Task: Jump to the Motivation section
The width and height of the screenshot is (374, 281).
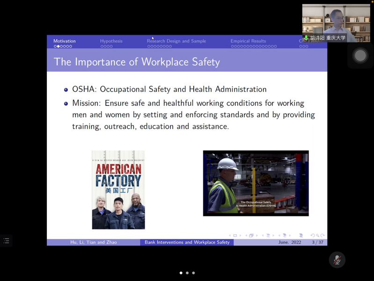Action: pos(64,41)
